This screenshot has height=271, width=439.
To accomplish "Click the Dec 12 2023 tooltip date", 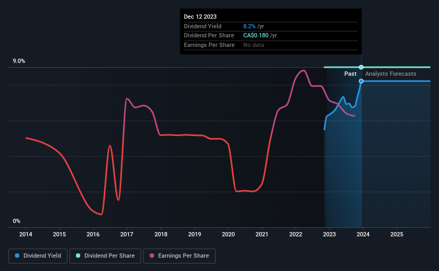I will [x=200, y=17].
